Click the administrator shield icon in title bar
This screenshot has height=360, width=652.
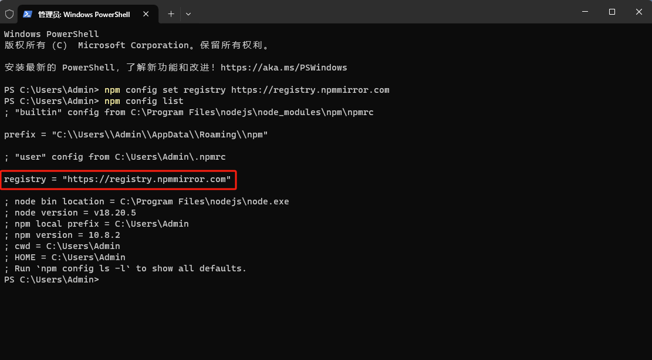click(9, 14)
